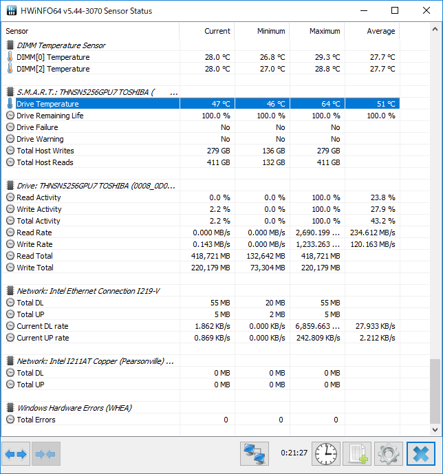This screenshot has width=443, height=474.
Task: Select the Total Host Reads row label
Action: pos(45,162)
